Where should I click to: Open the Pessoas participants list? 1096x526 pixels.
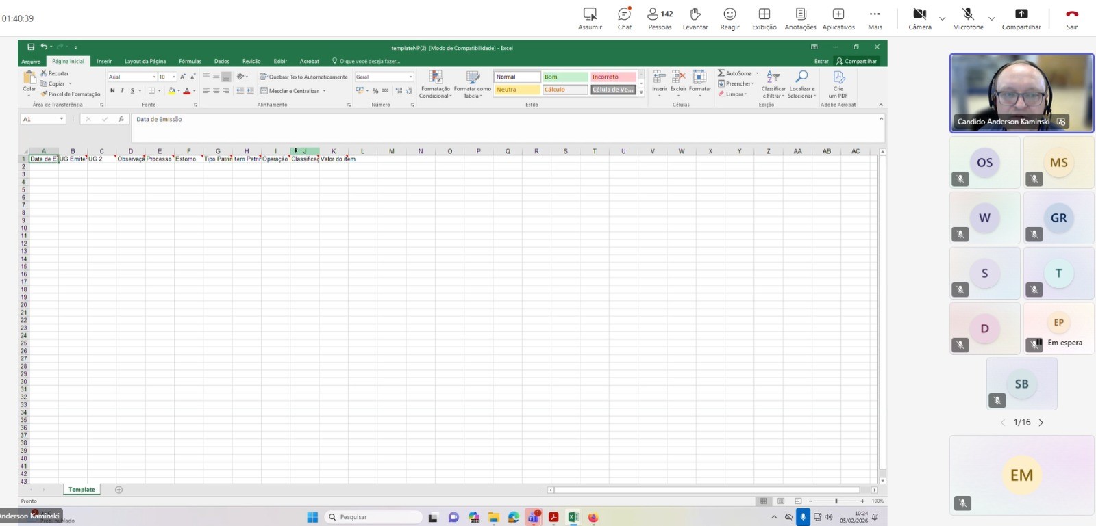[x=660, y=14]
